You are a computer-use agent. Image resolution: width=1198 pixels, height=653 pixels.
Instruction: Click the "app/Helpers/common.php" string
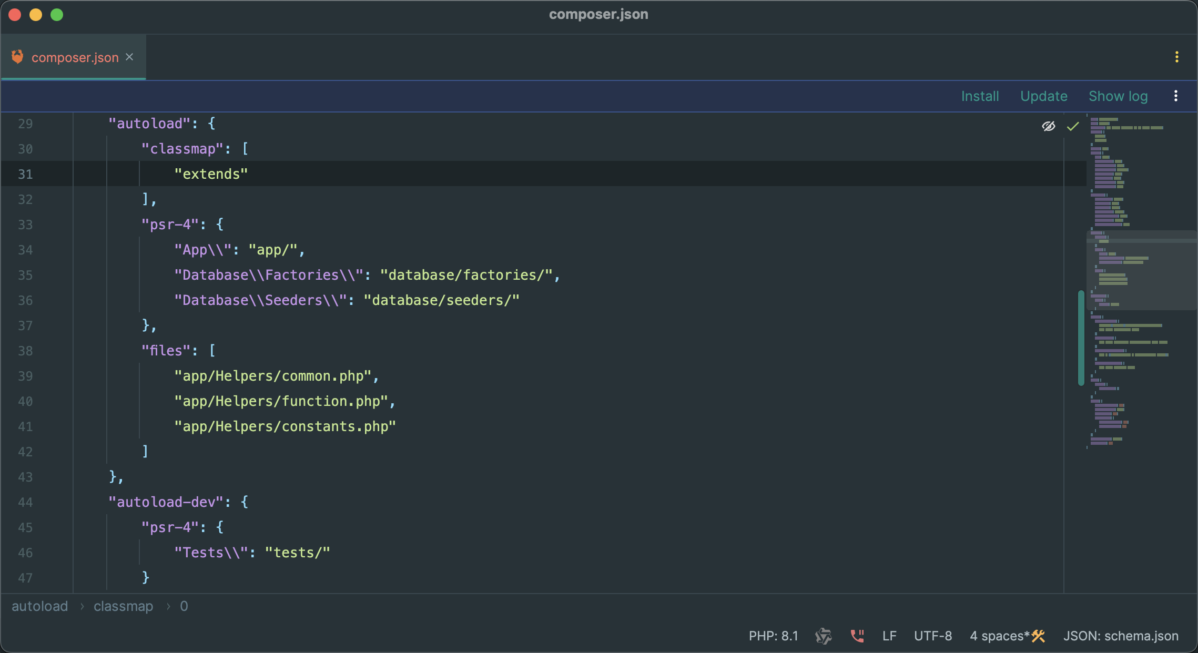click(273, 376)
